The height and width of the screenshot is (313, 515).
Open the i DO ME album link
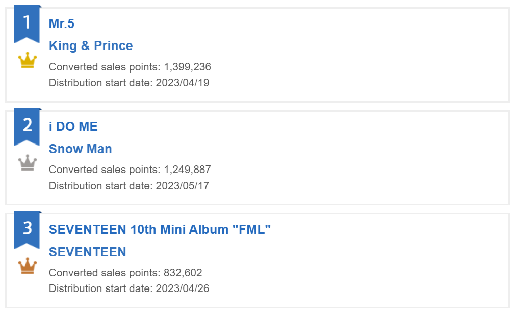pos(73,127)
